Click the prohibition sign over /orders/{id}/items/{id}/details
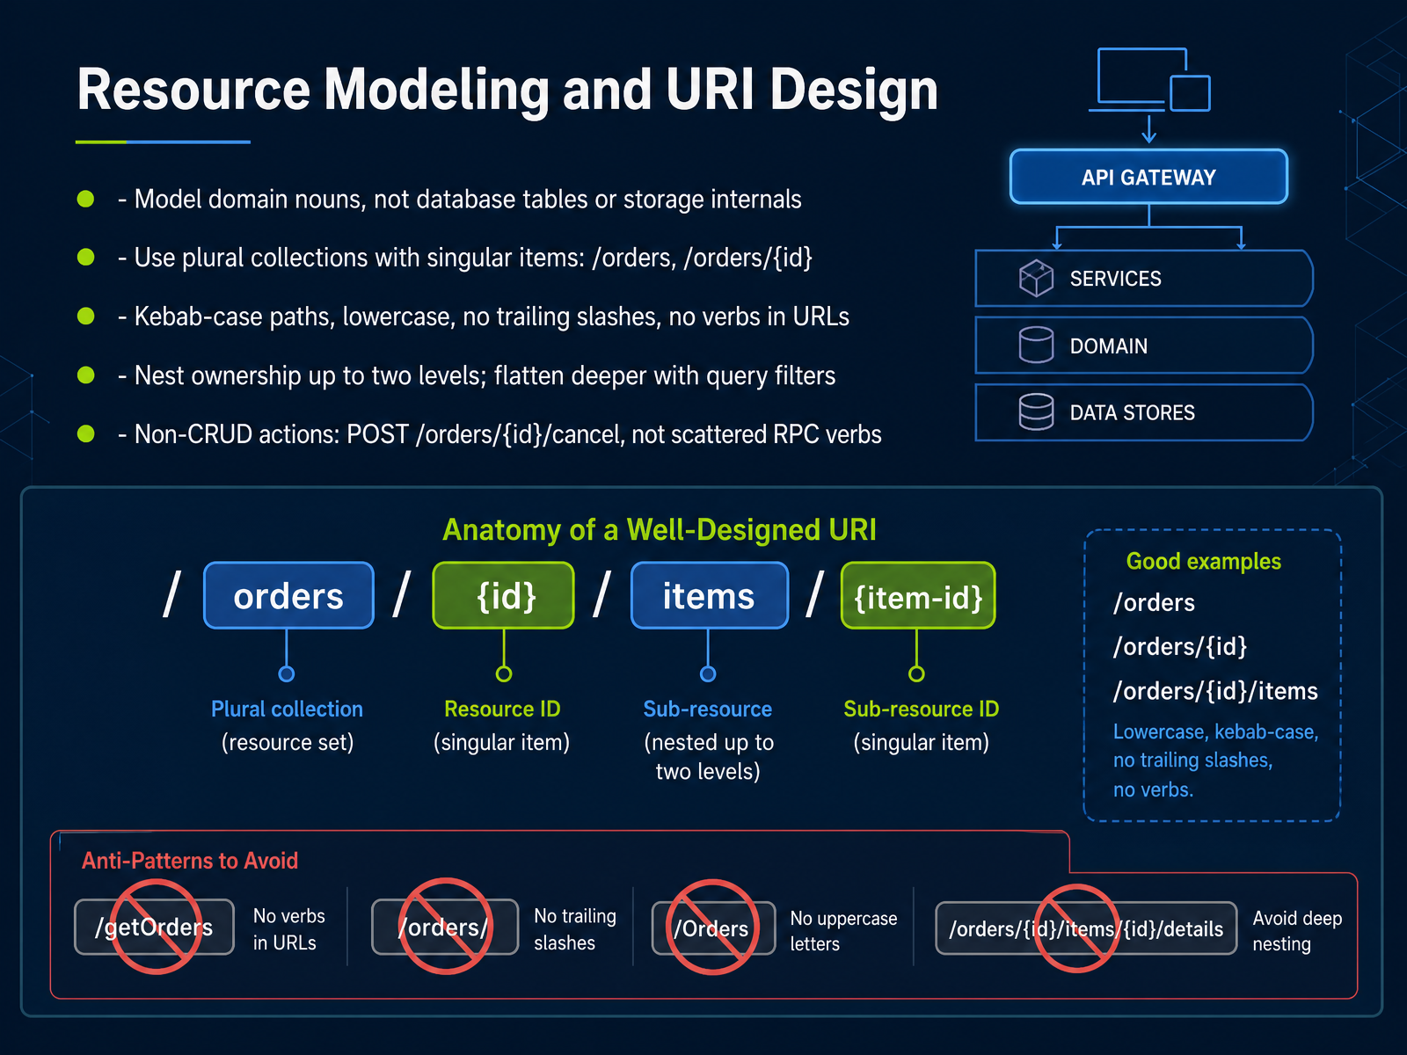Viewport: 1407px width, 1055px height. pyautogui.click(x=1077, y=928)
